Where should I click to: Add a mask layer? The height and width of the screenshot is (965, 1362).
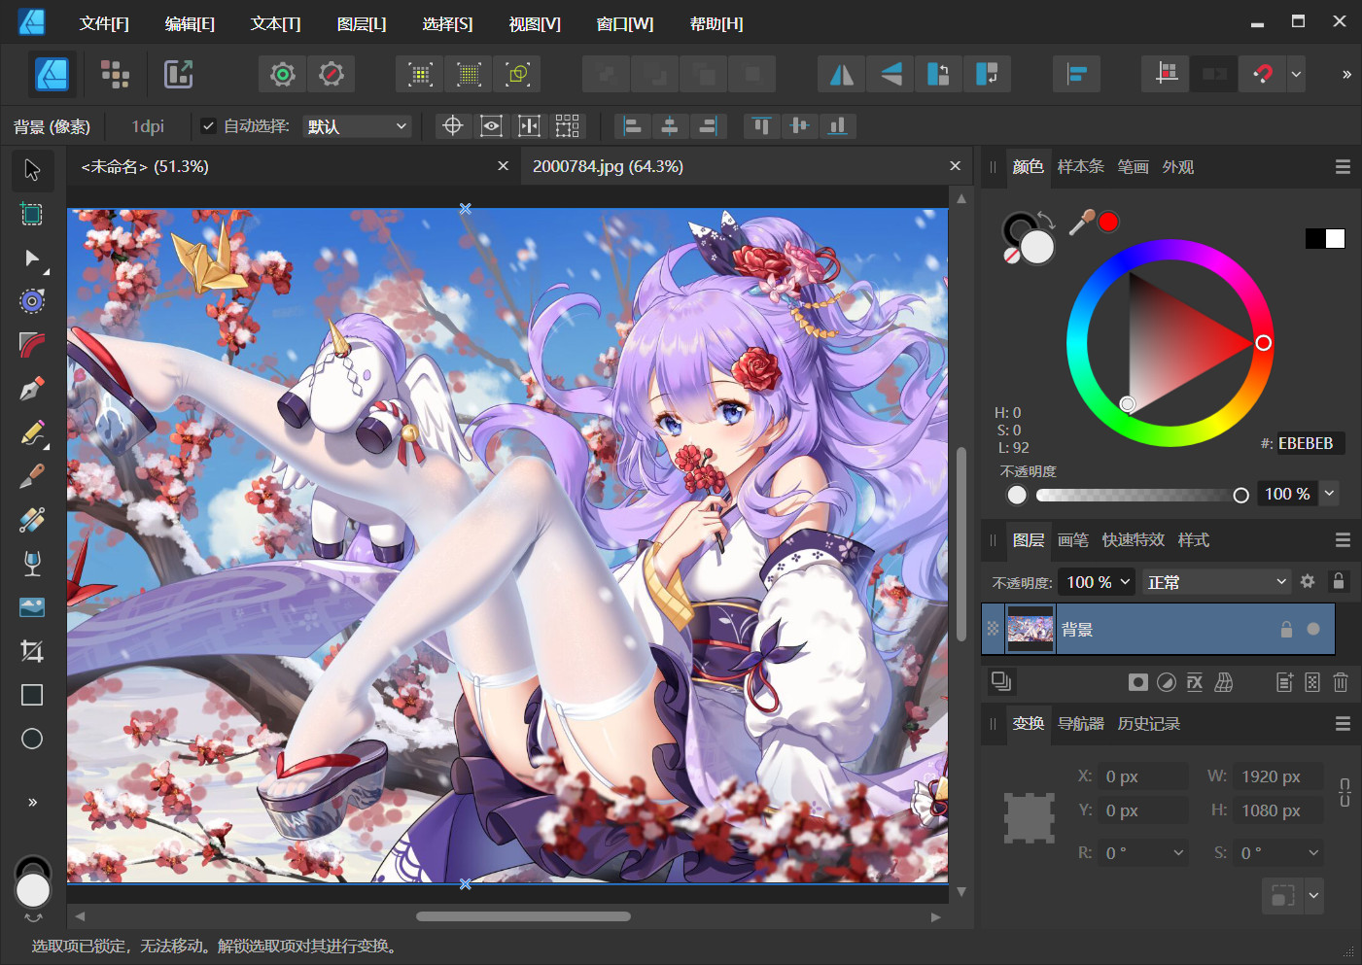coord(1137,682)
